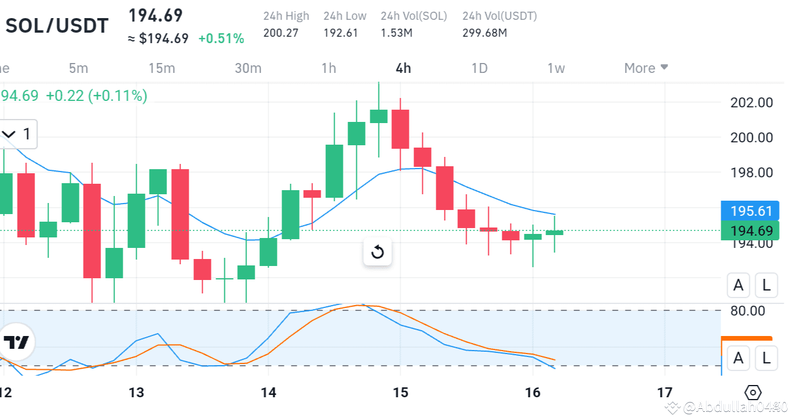Toggle the indicator panel's L scale button

pyautogui.click(x=766, y=358)
